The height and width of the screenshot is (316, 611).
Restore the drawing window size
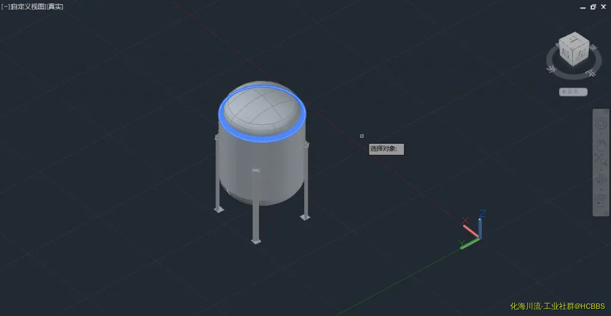(x=593, y=7)
